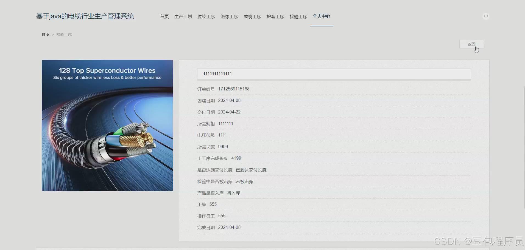Click the 返回 button
Viewport: 525px width, 250px height.
tap(471, 44)
